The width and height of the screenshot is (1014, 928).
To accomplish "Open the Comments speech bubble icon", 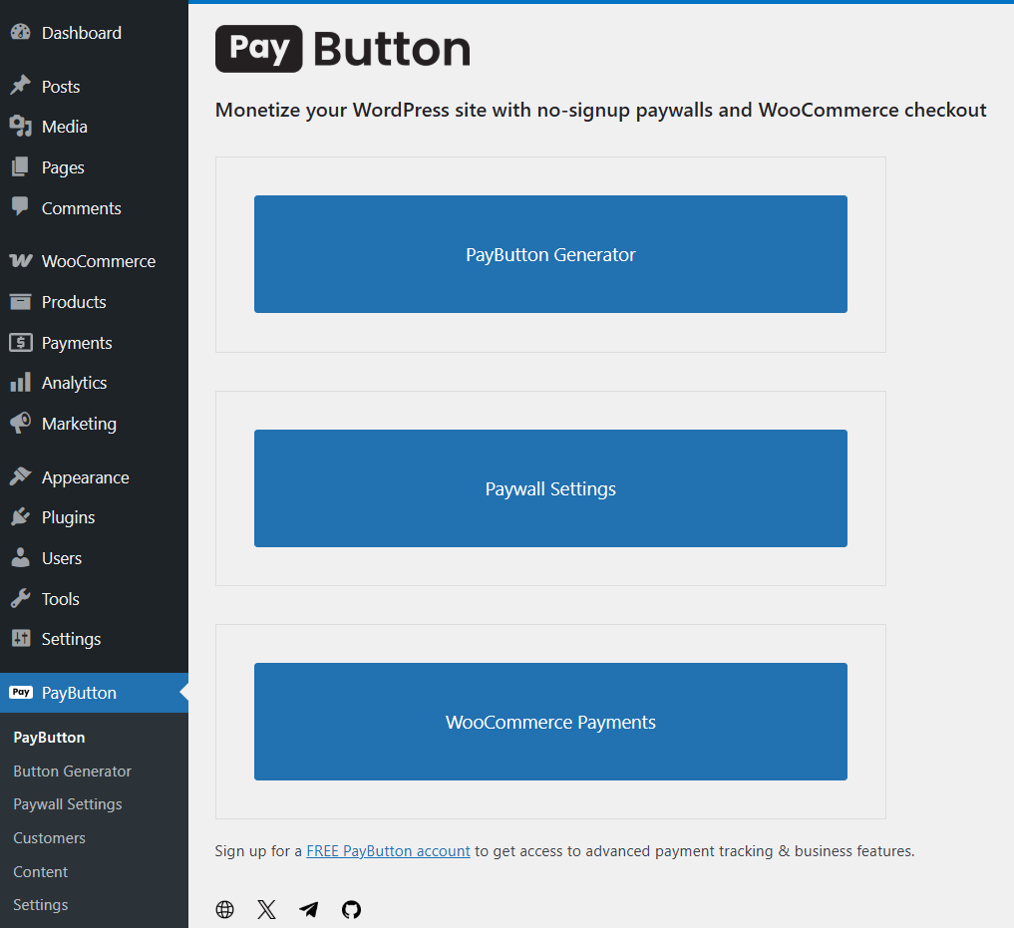I will click(x=22, y=207).
